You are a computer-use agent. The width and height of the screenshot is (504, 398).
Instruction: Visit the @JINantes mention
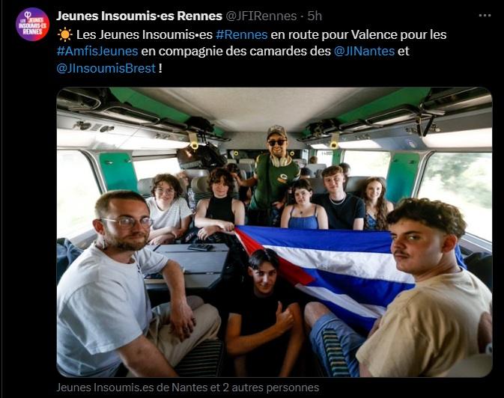click(364, 52)
